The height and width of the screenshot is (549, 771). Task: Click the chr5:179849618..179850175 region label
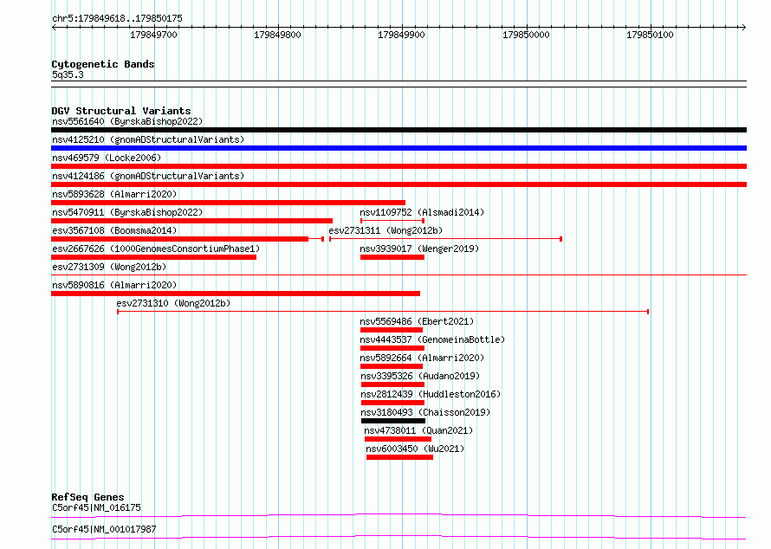click(117, 18)
